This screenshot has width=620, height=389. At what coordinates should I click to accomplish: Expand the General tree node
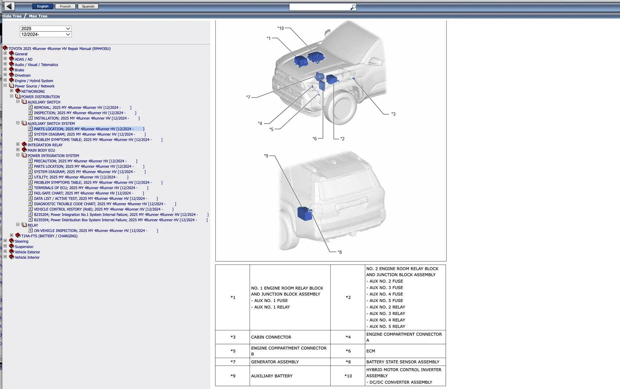5,53
